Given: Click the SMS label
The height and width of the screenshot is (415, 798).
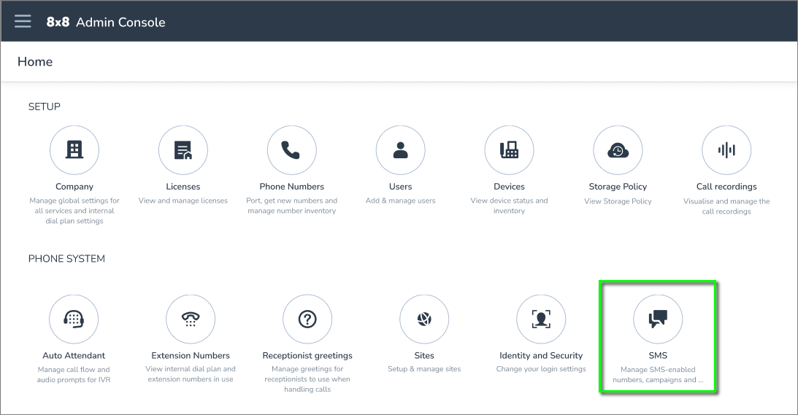Looking at the screenshot, I should [658, 355].
